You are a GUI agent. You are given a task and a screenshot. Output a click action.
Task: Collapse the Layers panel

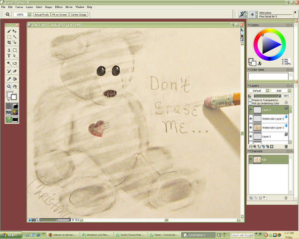click(249, 86)
